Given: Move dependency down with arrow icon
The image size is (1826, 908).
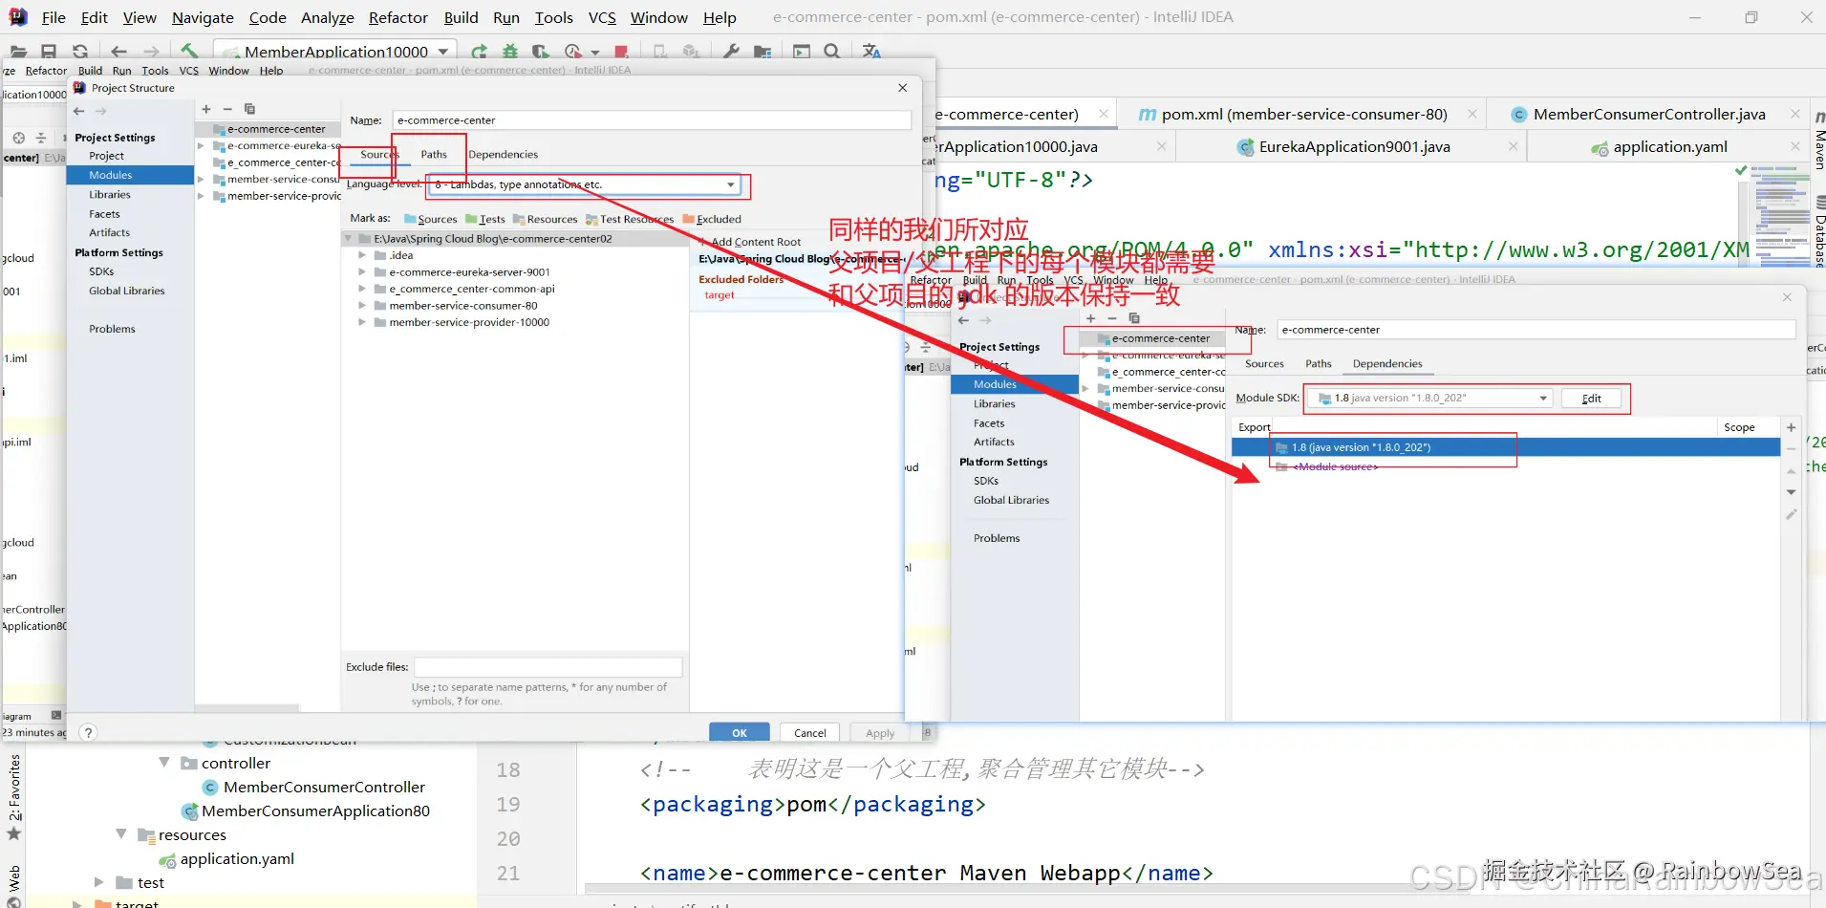Looking at the screenshot, I should (x=1792, y=492).
